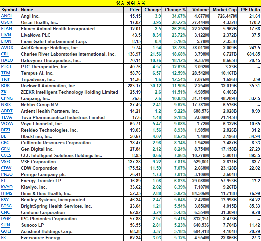Select the 84.506M volume cell
The width and height of the screenshot is (261, 241).
click(198, 194)
